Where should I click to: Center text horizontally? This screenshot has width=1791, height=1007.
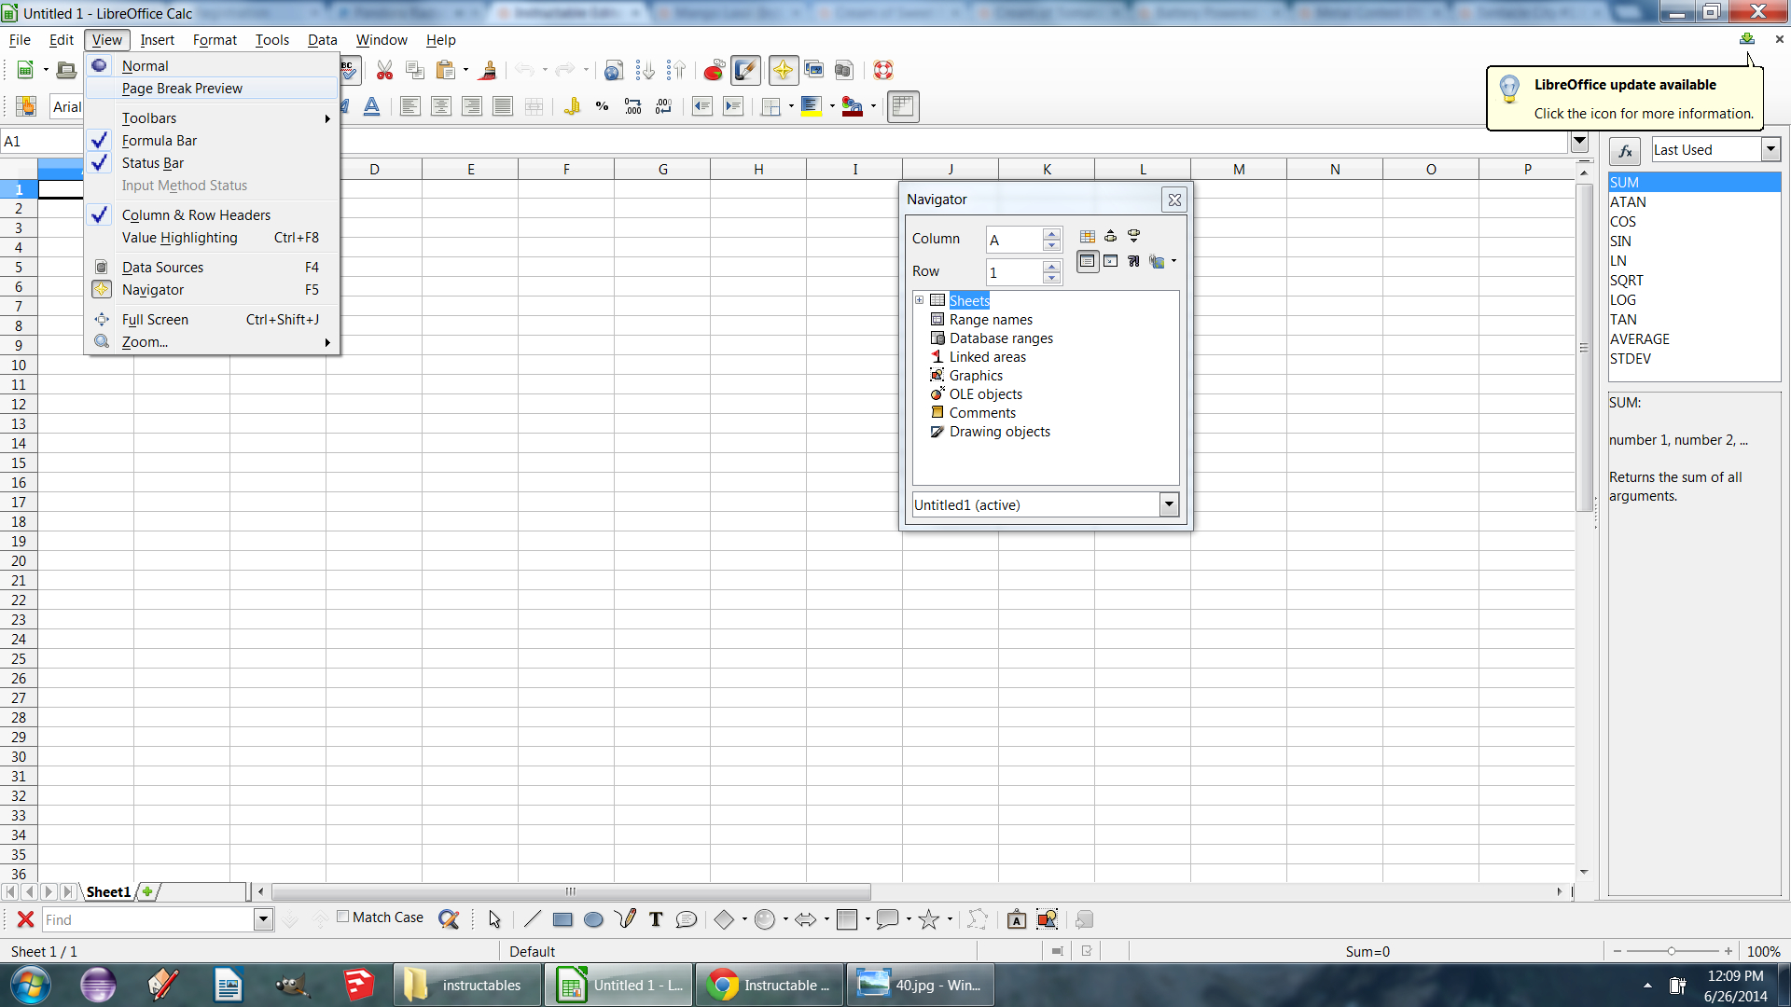coord(440,106)
